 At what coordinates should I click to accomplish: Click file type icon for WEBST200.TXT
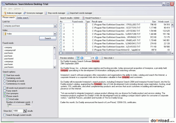(86, 34)
